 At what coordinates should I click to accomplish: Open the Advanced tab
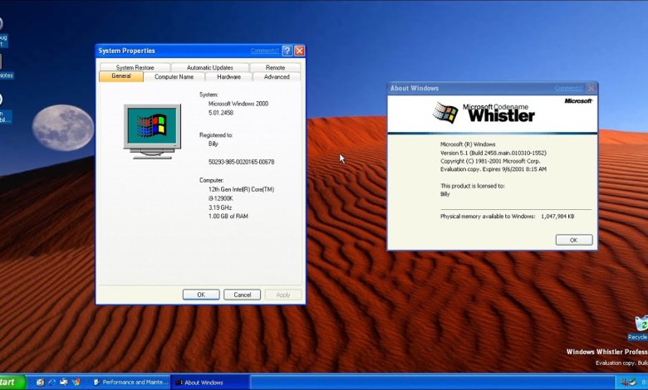tap(277, 77)
